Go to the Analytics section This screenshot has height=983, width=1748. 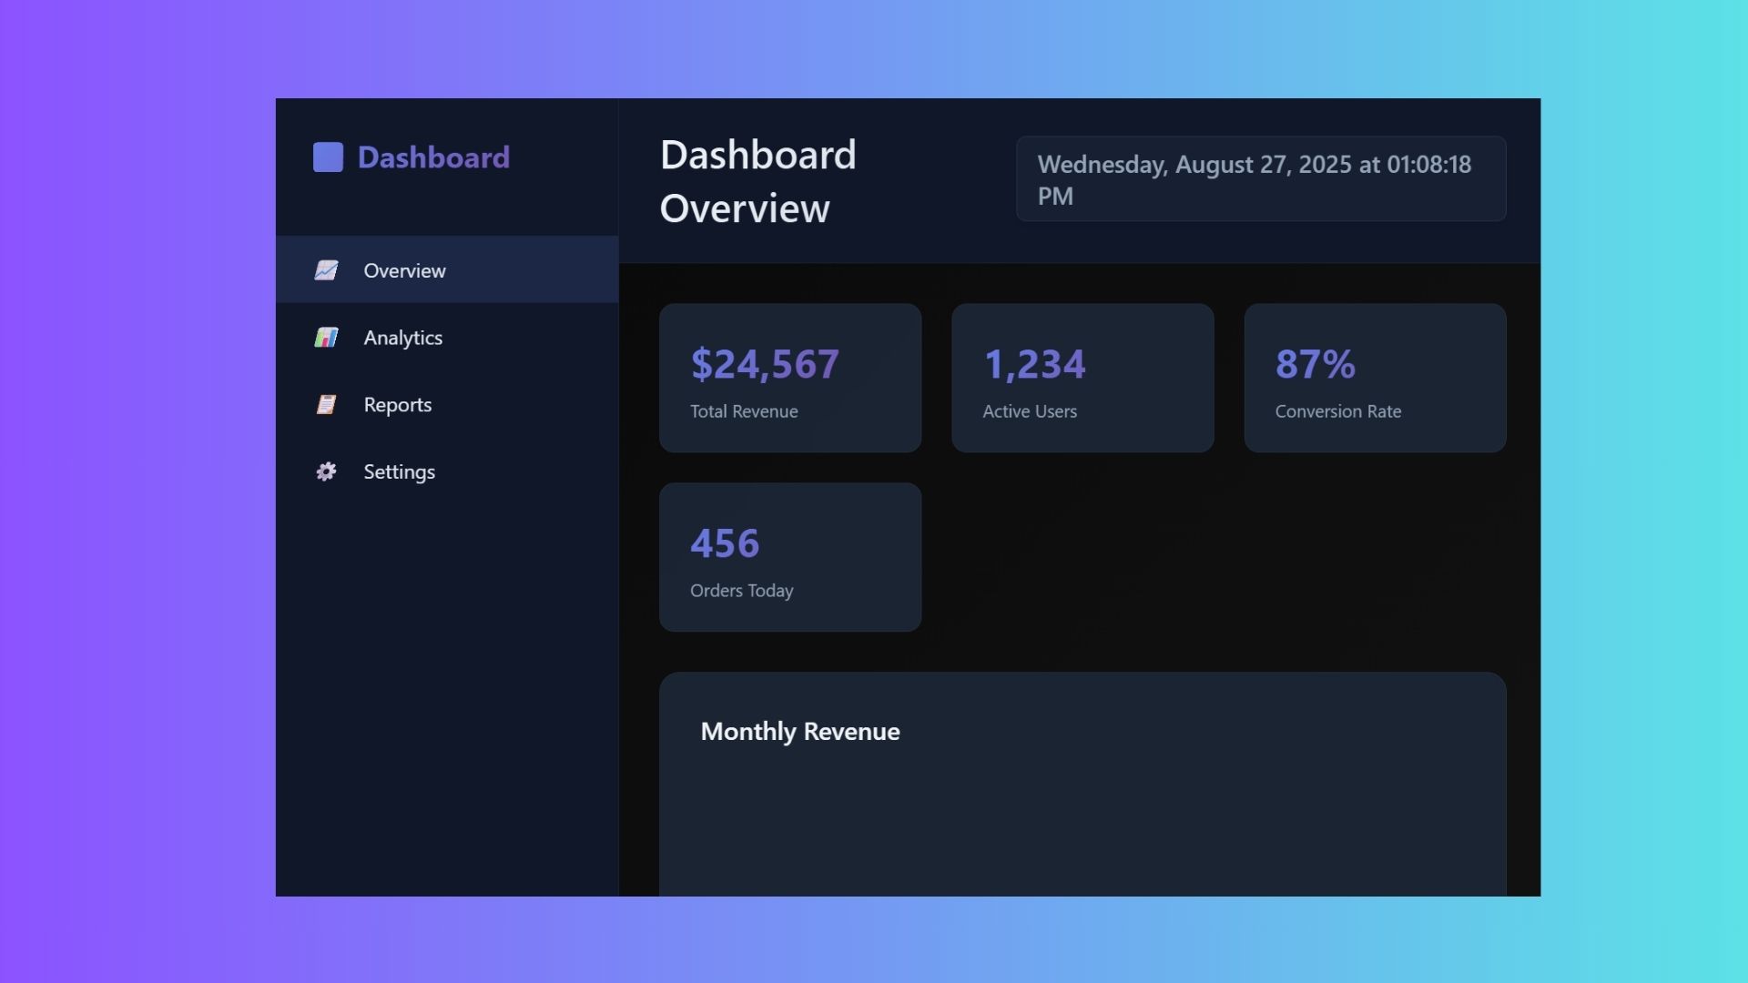point(402,338)
